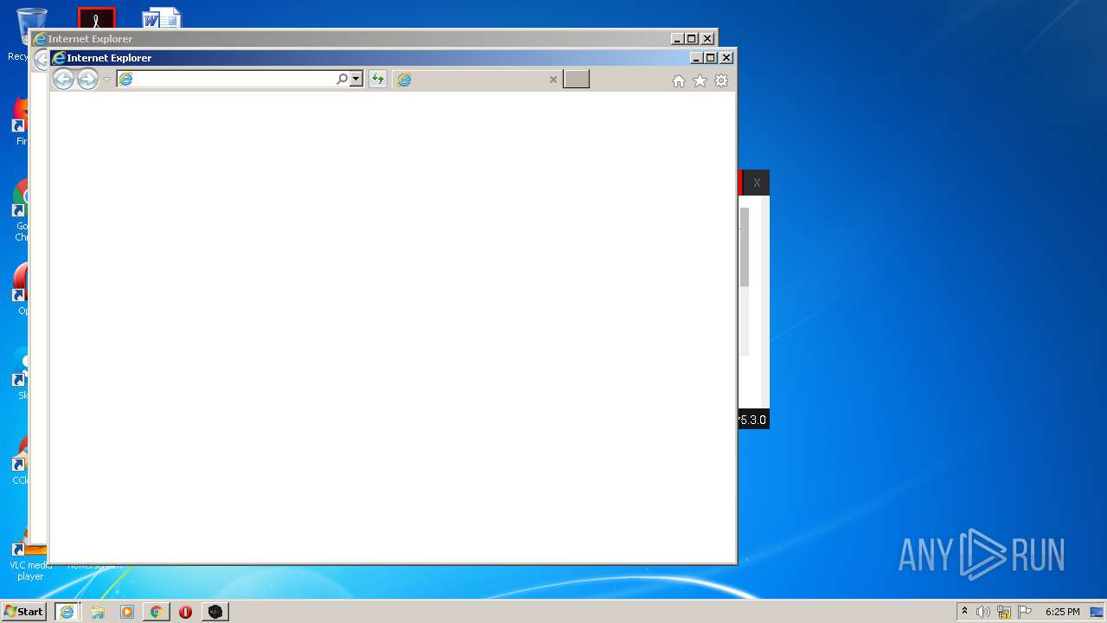Screen dimensions: 1107x623
Task: Open Google Chrome taskbar icon
Action: (x=157, y=612)
